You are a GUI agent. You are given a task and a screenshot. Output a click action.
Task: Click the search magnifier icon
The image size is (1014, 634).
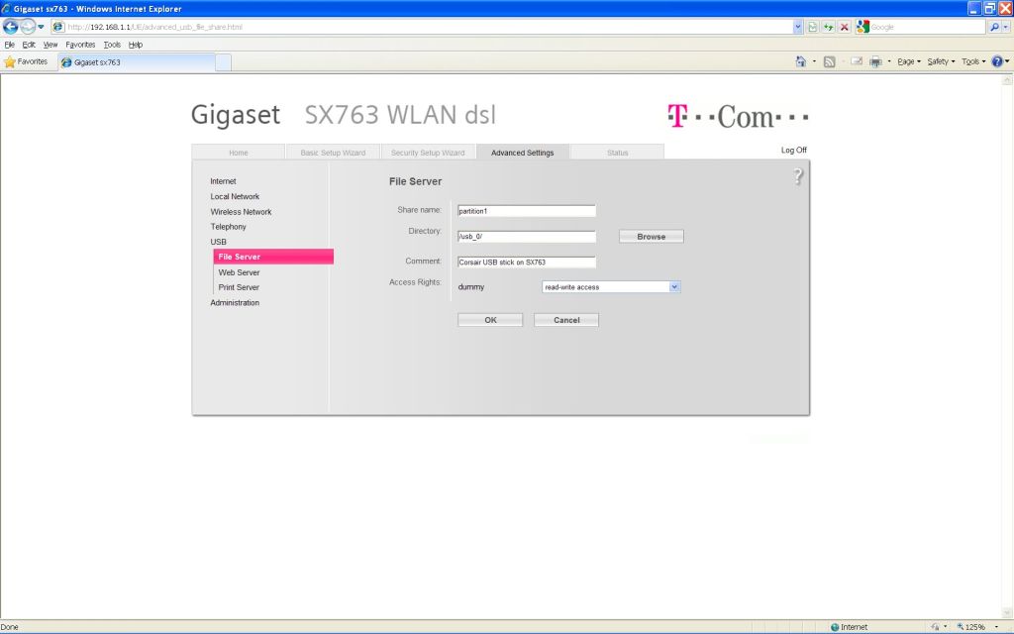994,27
